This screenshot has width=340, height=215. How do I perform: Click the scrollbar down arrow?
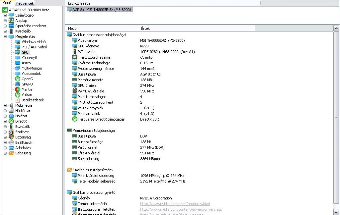point(336,212)
